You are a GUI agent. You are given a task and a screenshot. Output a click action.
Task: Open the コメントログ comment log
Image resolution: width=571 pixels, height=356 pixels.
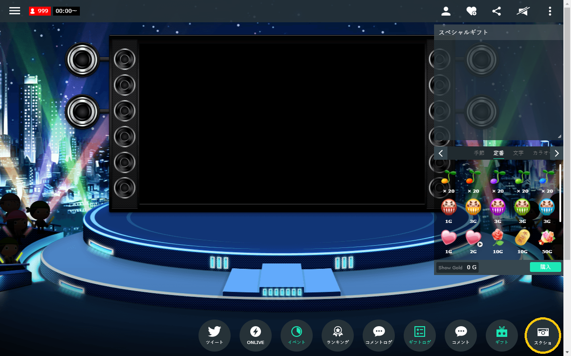[379, 336]
